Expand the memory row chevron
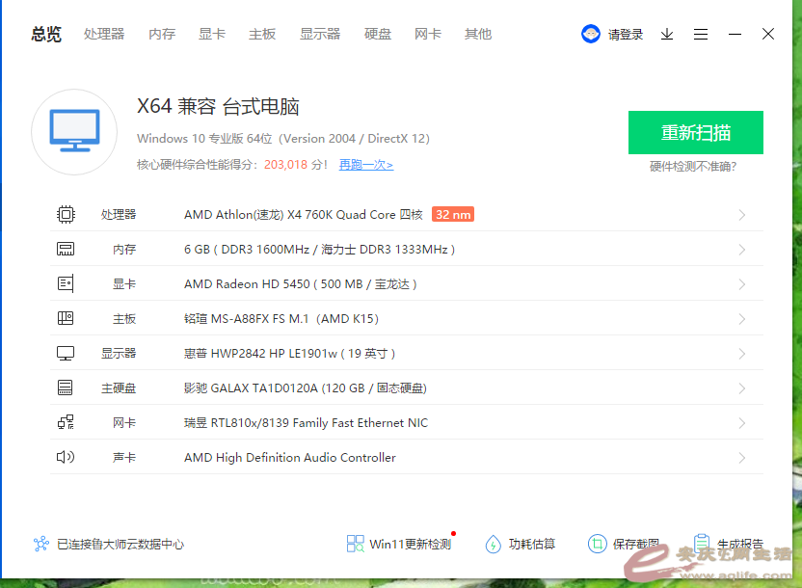 point(742,250)
